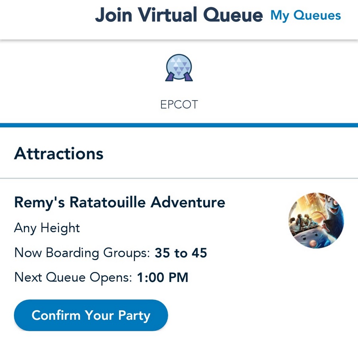
Task: Open the My Queues link
Action: 305,16
